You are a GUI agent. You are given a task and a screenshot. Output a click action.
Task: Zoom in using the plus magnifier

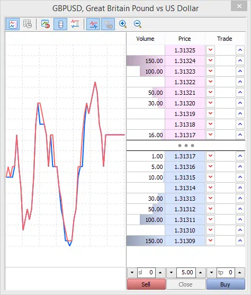(x=123, y=24)
